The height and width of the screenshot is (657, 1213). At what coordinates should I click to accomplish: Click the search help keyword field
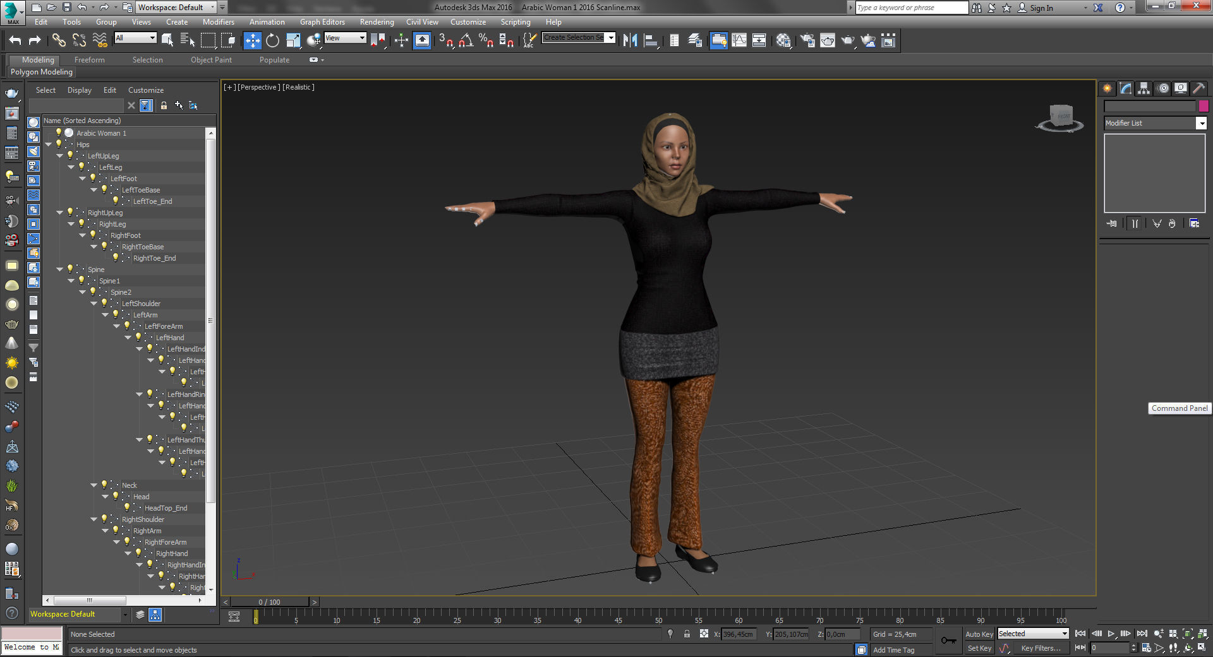click(x=911, y=8)
